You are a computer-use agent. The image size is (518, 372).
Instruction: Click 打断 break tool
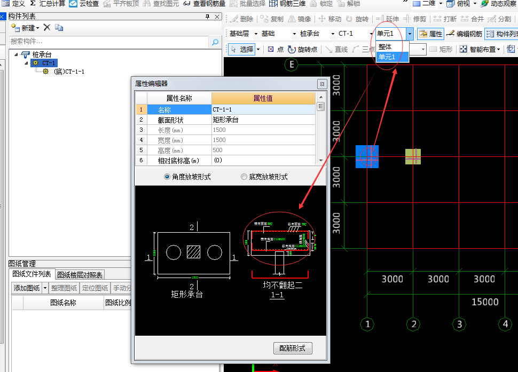446,19
